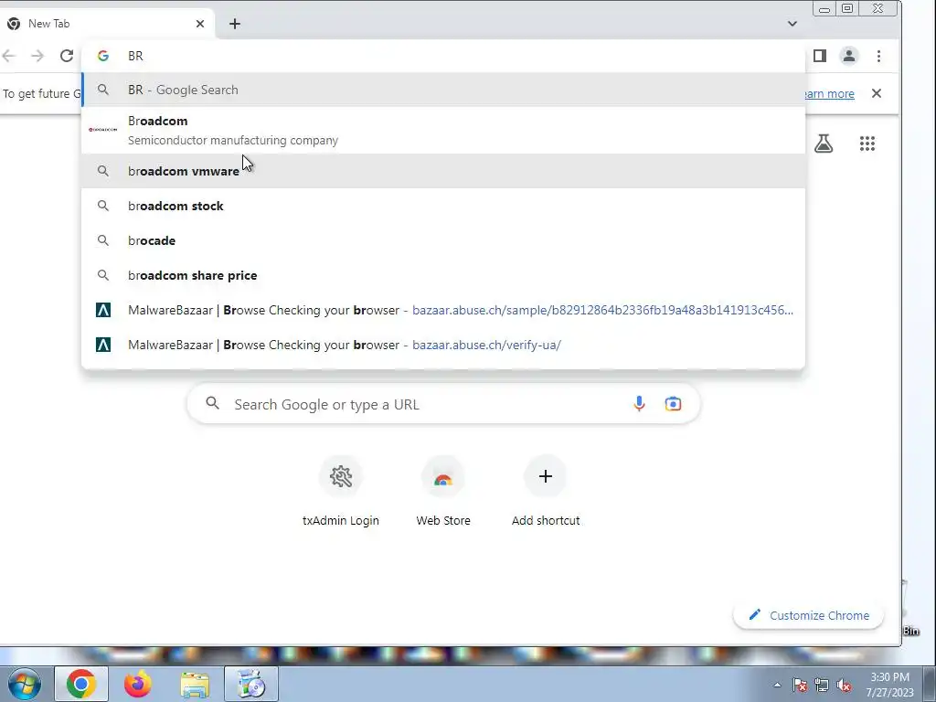The height and width of the screenshot is (702, 936).
Task: Open the Chrome Labs flask icon
Action: (824, 144)
